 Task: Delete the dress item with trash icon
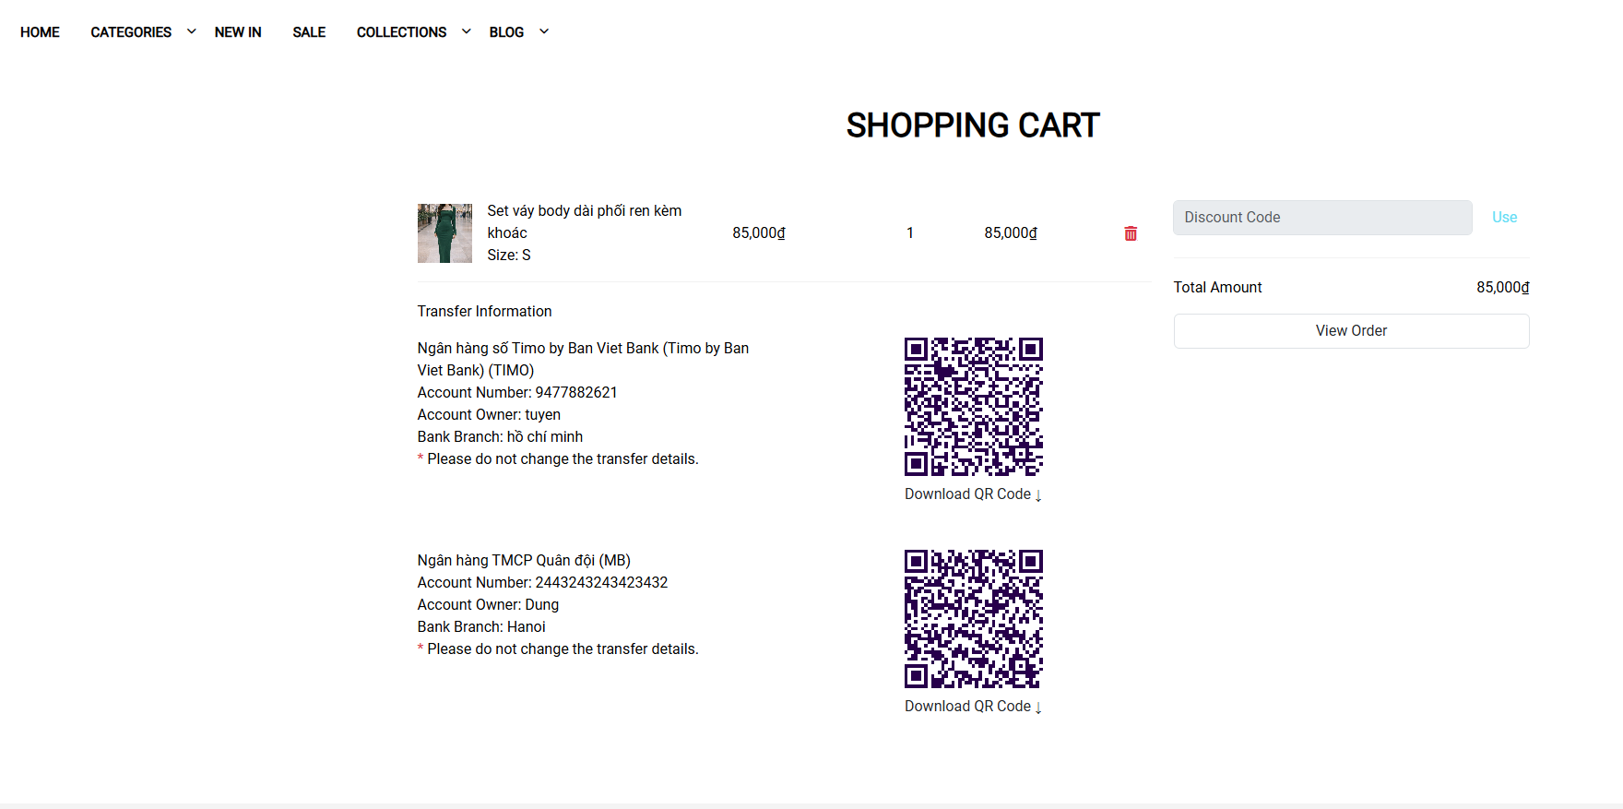[1130, 233]
